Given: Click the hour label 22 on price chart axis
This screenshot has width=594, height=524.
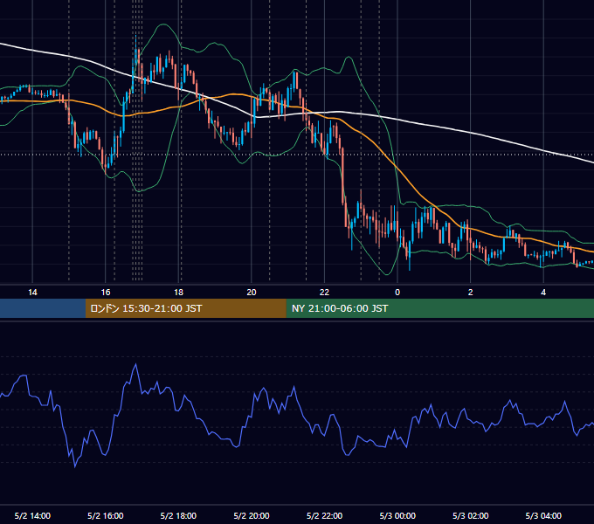Looking at the screenshot, I should coord(324,293).
